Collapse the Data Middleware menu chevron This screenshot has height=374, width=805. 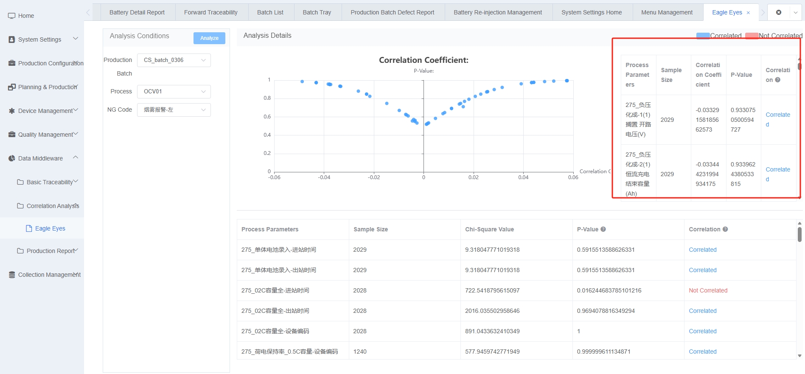(76, 157)
